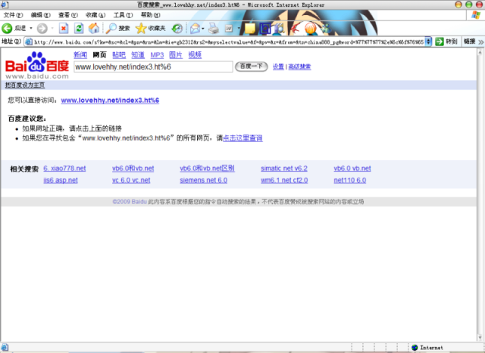
Task: Click the page icon in address bar
Action: tap(29, 42)
